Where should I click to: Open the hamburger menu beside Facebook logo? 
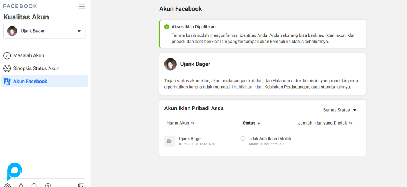(x=82, y=6)
